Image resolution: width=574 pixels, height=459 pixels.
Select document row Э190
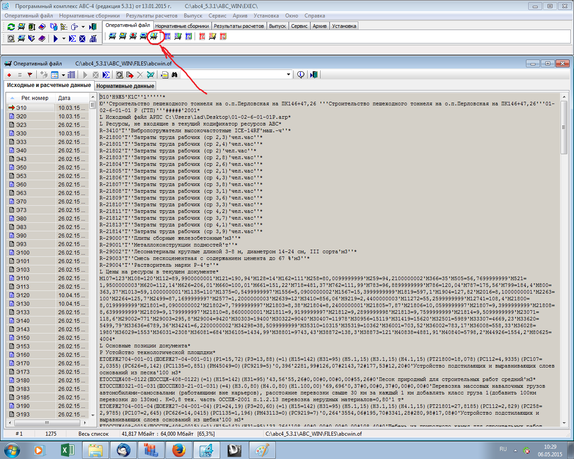pos(47,406)
